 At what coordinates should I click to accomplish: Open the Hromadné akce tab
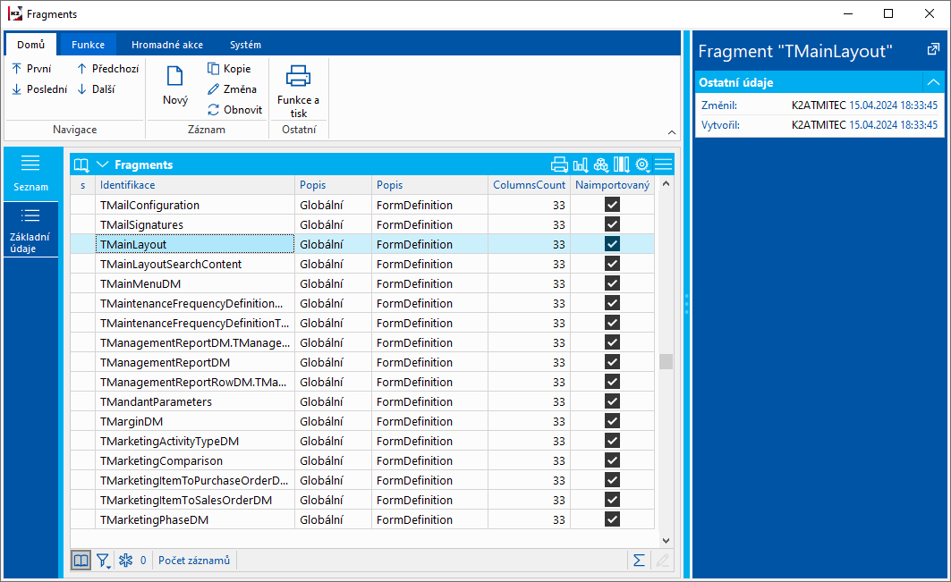(166, 45)
